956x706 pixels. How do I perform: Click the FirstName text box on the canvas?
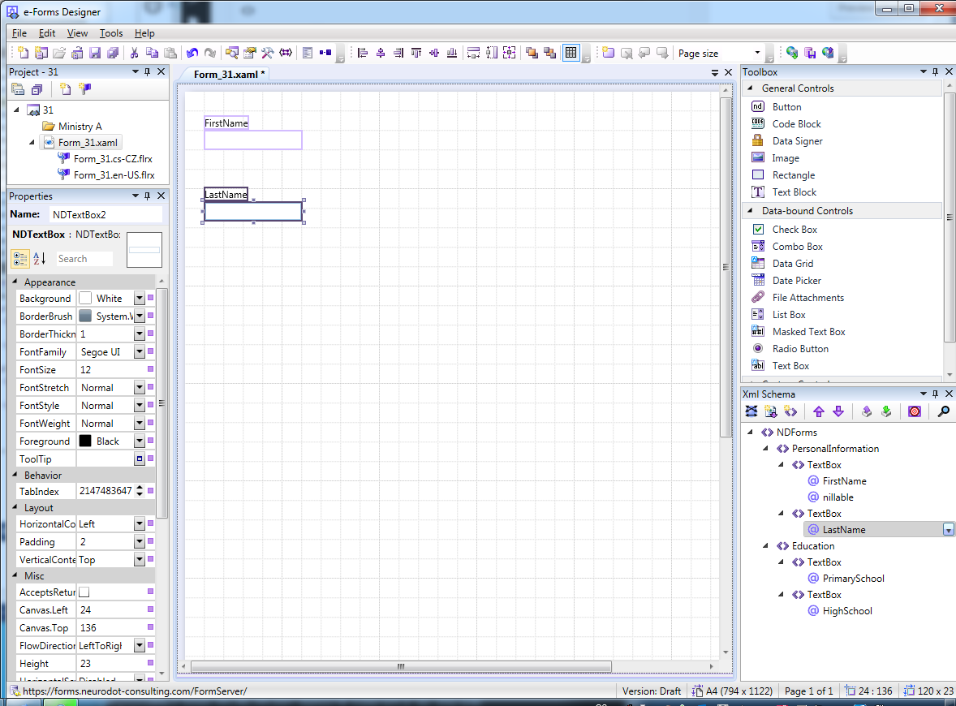tap(253, 140)
